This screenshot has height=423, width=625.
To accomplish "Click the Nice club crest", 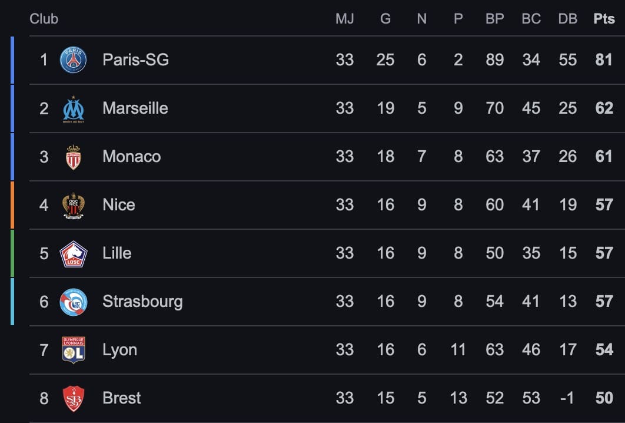I will [74, 206].
